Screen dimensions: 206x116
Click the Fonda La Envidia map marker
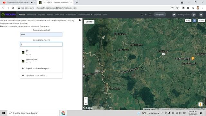(x=193, y=58)
